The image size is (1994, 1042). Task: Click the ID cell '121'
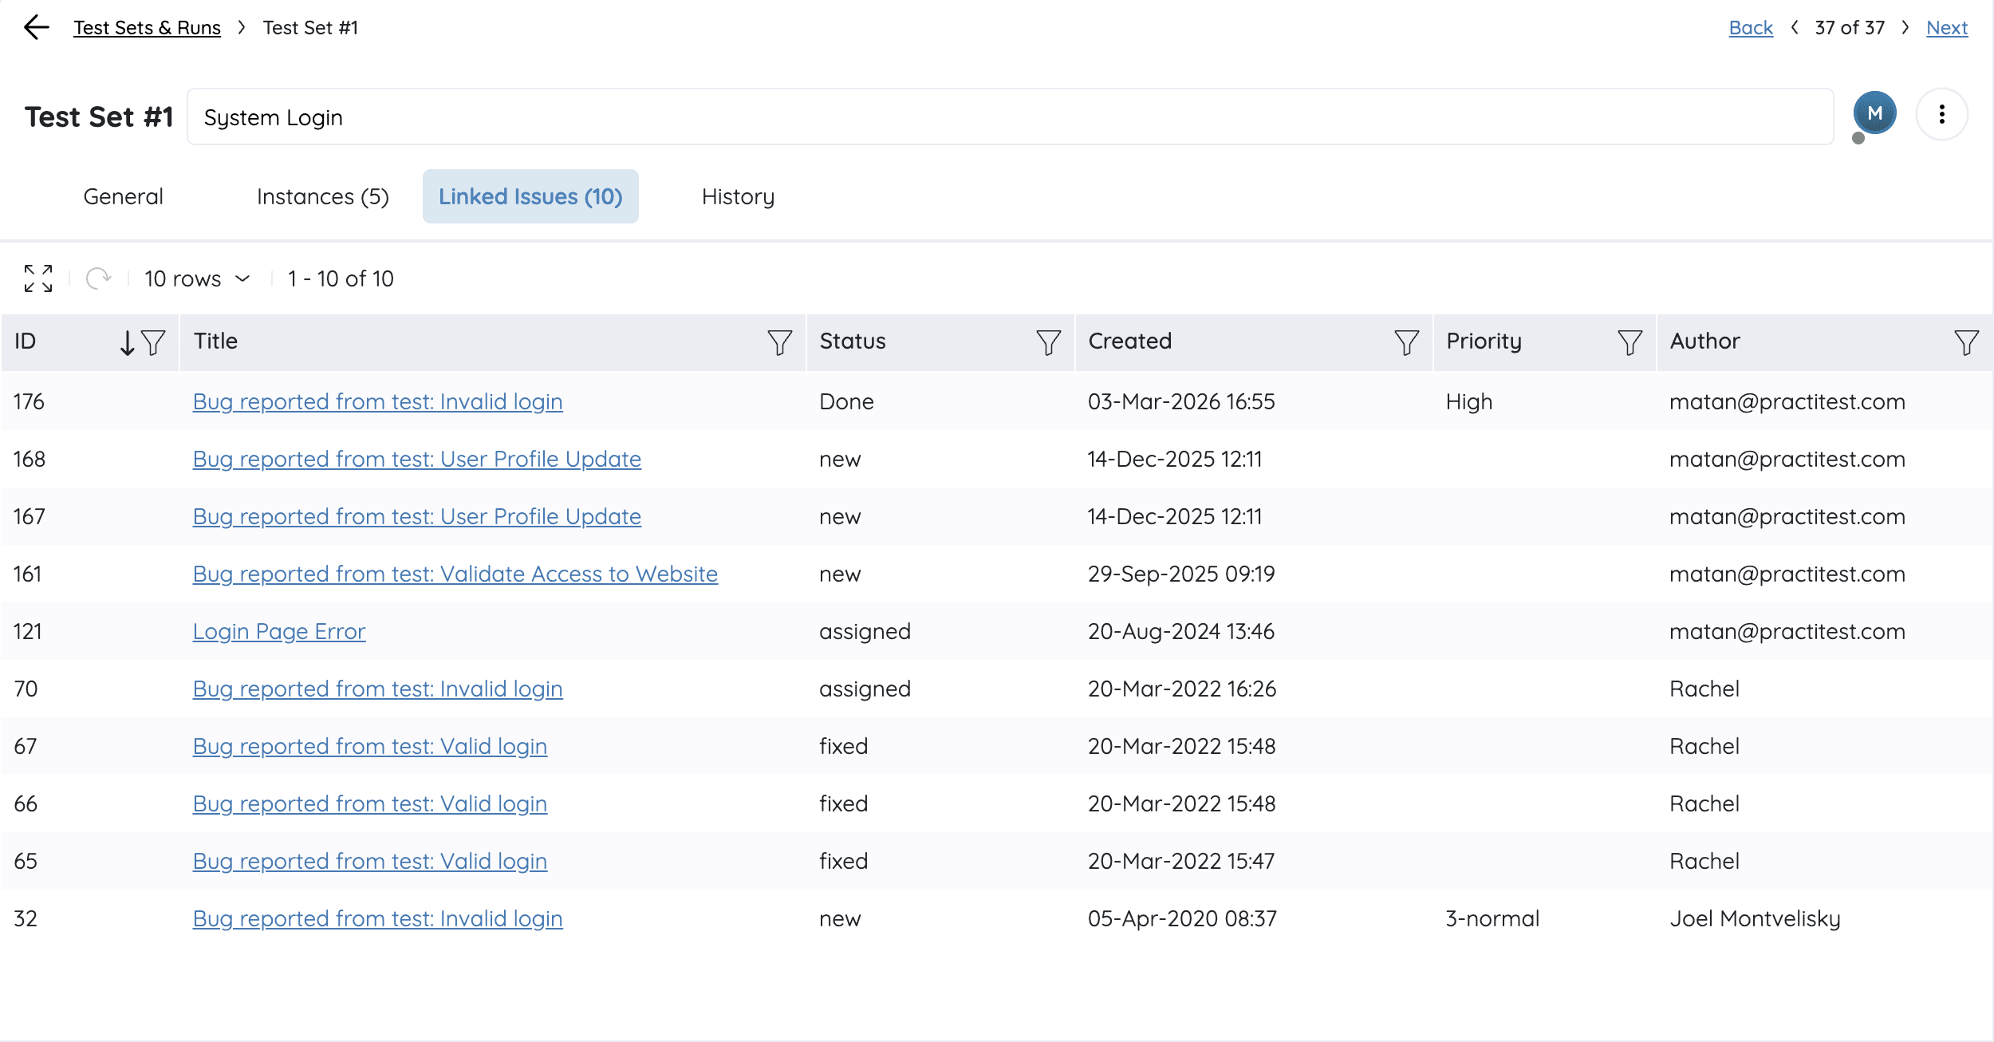point(27,631)
